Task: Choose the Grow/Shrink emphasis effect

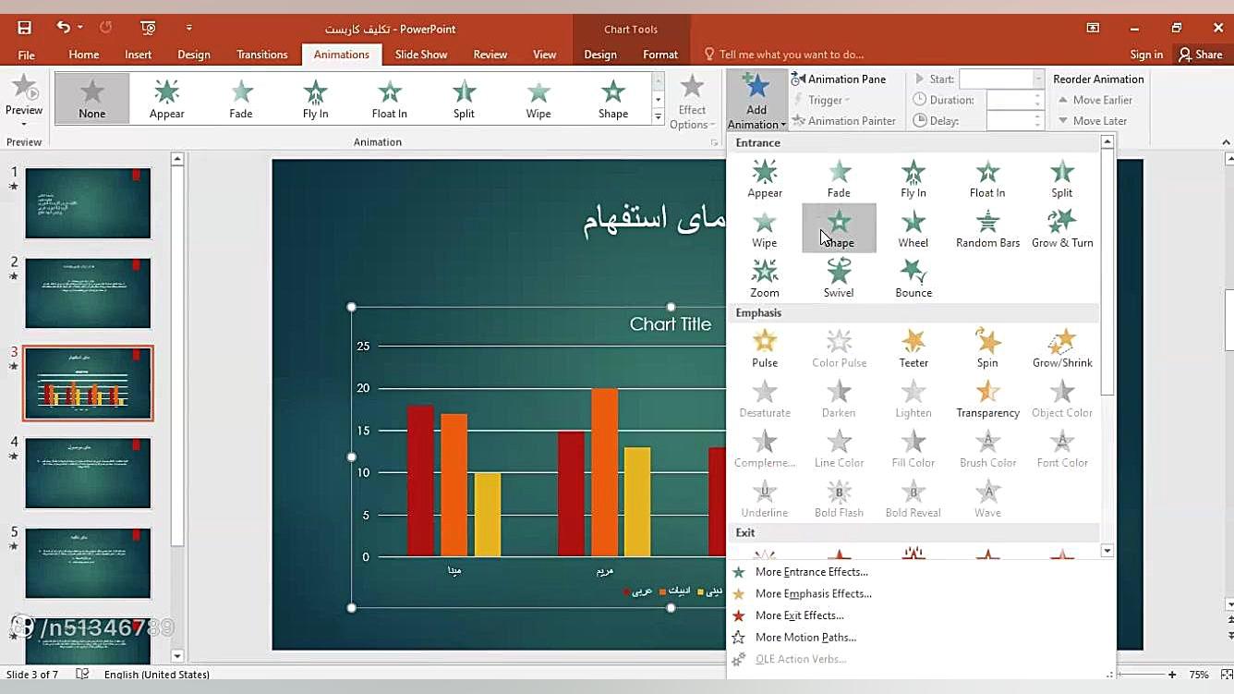Action: [1062, 348]
